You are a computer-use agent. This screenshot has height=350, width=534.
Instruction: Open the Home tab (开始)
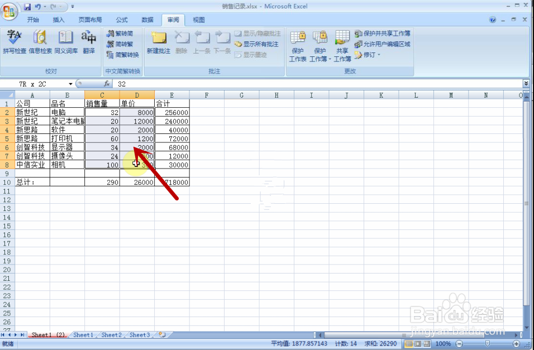pyautogui.click(x=33, y=20)
